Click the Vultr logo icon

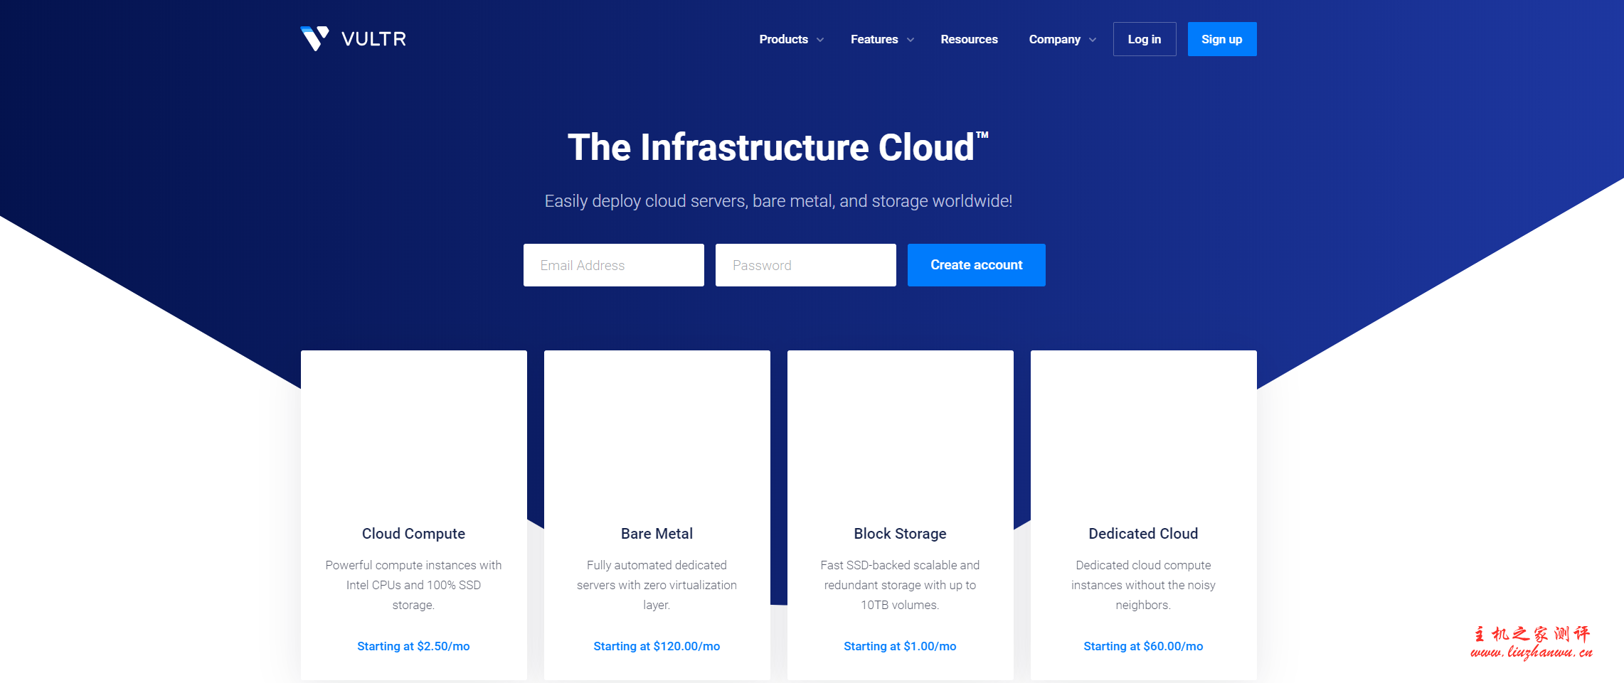point(313,39)
